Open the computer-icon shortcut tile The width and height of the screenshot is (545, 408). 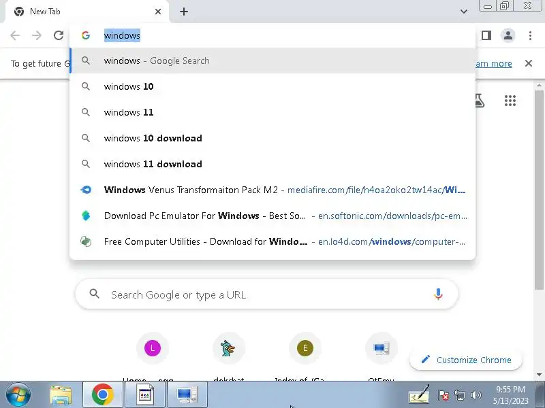point(381,348)
